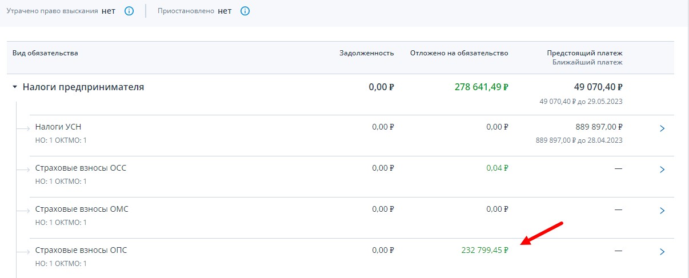The image size is (689, 278).
Task: Collapse the Налоги предпринимателя group triangle
Action: [x=15, y=87]
